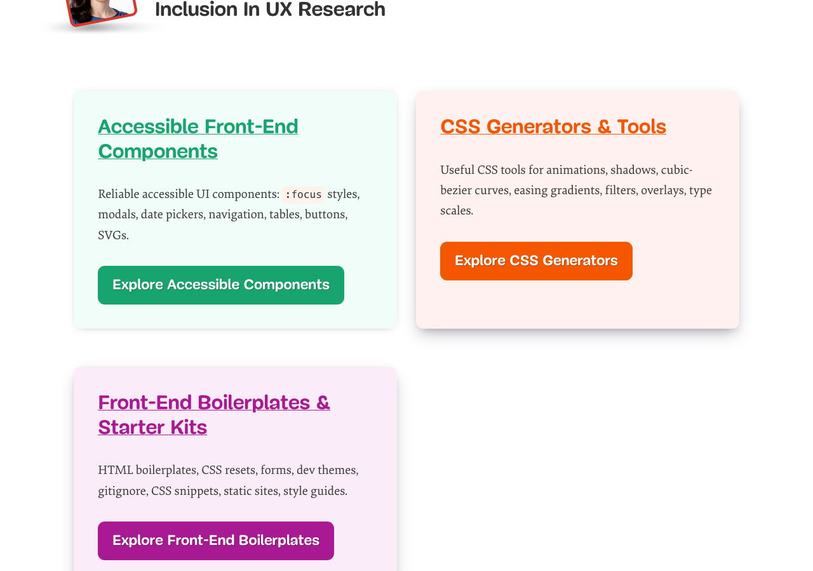Open Front-End Boilerplates & Starter Kits heading link

click(214, 415)
